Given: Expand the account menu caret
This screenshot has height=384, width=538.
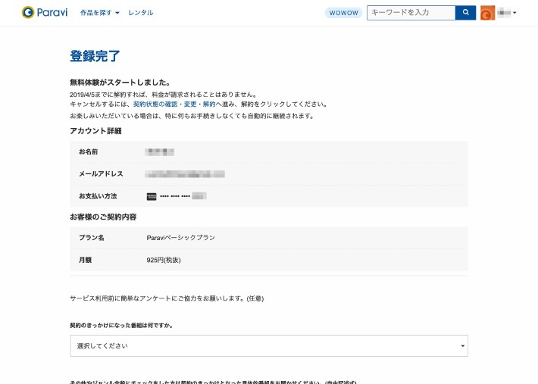Looking at the screenshot, I should click(515, 13).
